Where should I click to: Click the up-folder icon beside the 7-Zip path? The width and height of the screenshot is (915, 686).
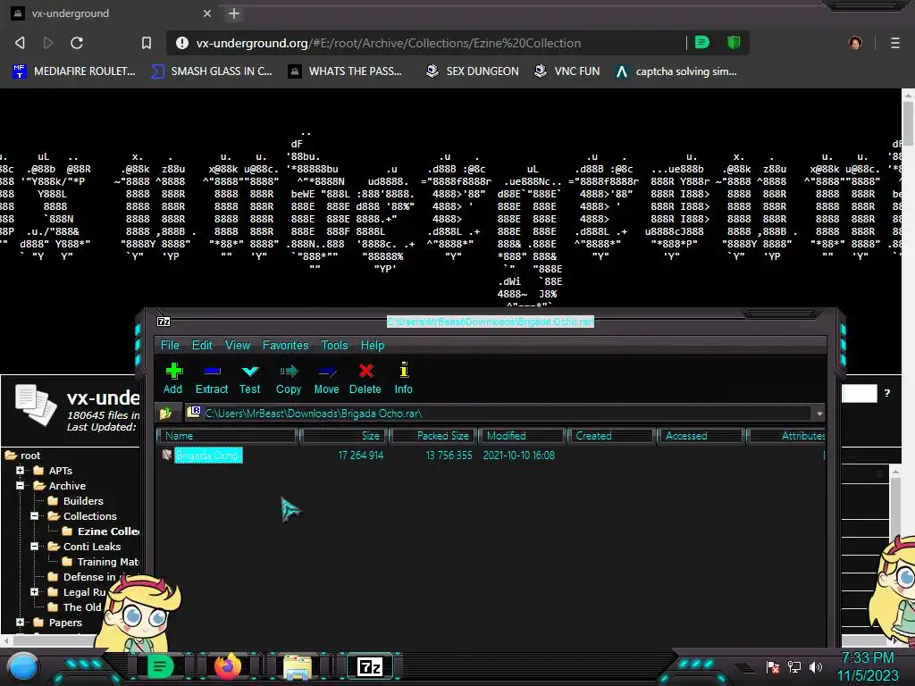pyautogui.click(x=165, y=413)
